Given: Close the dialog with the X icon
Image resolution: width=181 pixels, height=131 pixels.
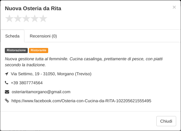Looking at the screenshot, I should coord(174,7).
